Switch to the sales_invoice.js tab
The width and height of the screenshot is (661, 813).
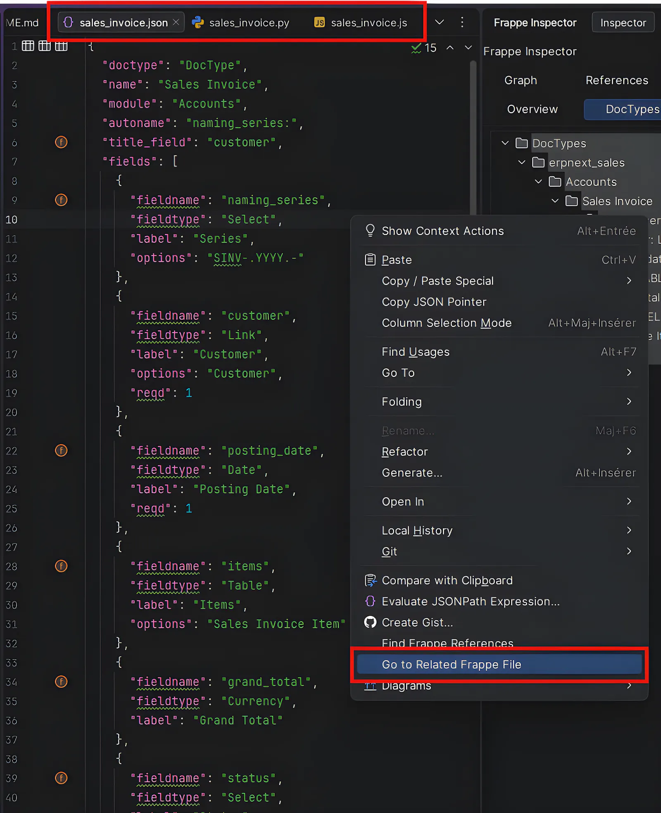[361, 22]
